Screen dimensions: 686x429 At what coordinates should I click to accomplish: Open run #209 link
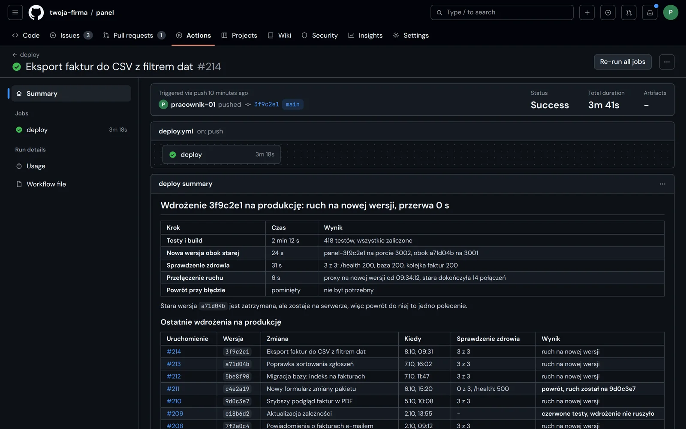coord(175,414)
